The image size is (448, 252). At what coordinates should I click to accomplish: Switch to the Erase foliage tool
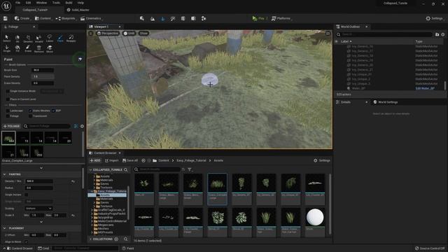tap(28, 48)
